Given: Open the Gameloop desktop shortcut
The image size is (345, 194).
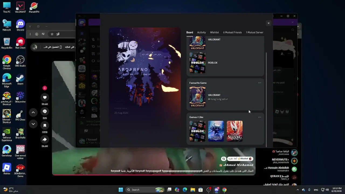Looking at the screenshot, I should click(7, 151).
